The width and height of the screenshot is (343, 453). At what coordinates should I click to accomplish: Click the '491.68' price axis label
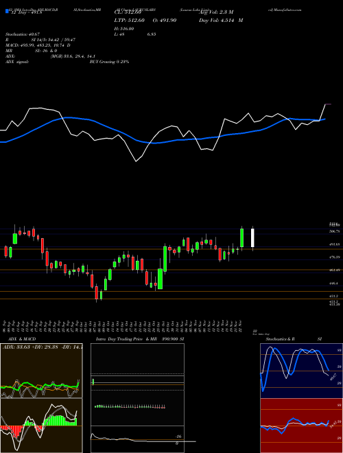click(x=334, y=244)
